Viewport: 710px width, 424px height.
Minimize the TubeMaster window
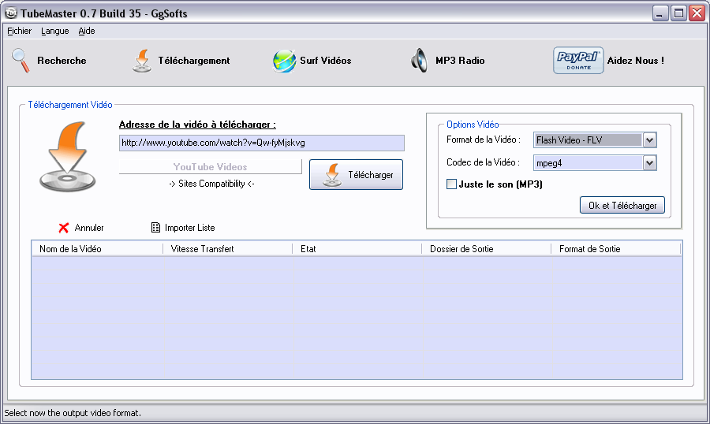(x=660, y=13)
